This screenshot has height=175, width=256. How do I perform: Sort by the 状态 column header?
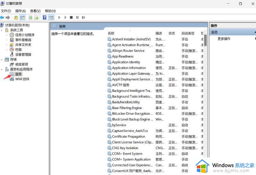[x=172, y=34]
